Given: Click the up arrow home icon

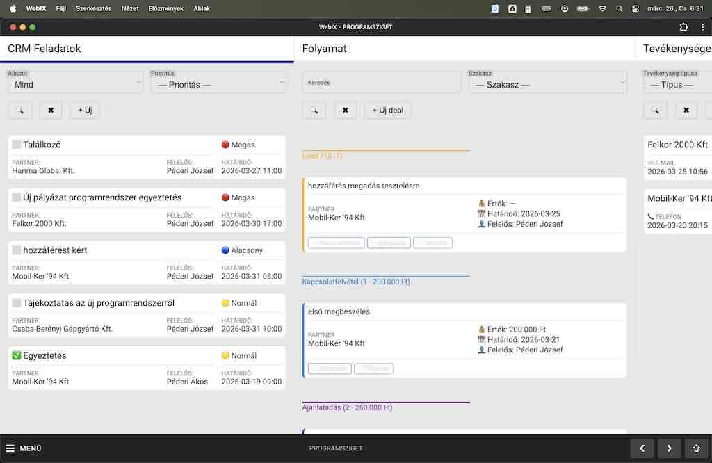Looking at the screenshot, I should [696, 448].
